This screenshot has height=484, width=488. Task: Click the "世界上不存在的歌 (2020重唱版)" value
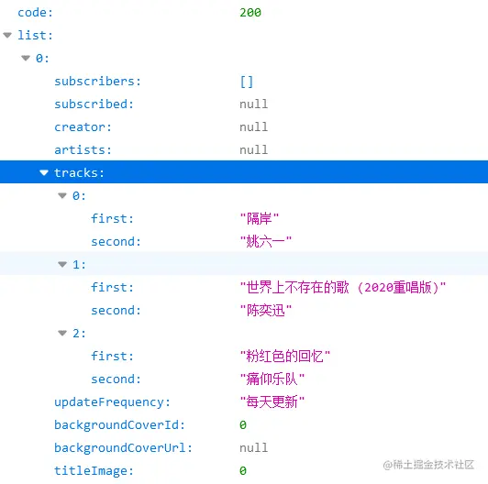(x=343, y=288)
